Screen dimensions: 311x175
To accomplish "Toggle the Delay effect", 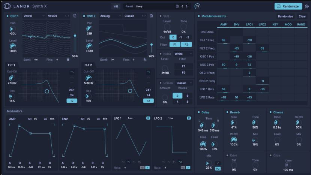I will 198,112.
